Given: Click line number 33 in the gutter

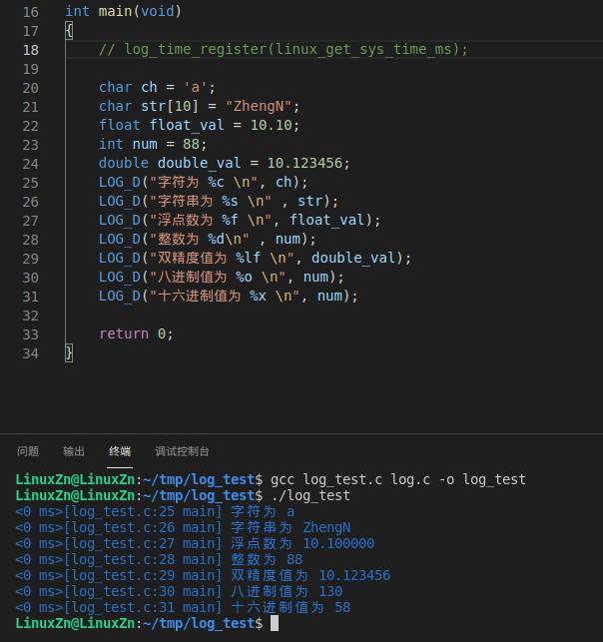Looking at the screenshot, I should 31,334.
